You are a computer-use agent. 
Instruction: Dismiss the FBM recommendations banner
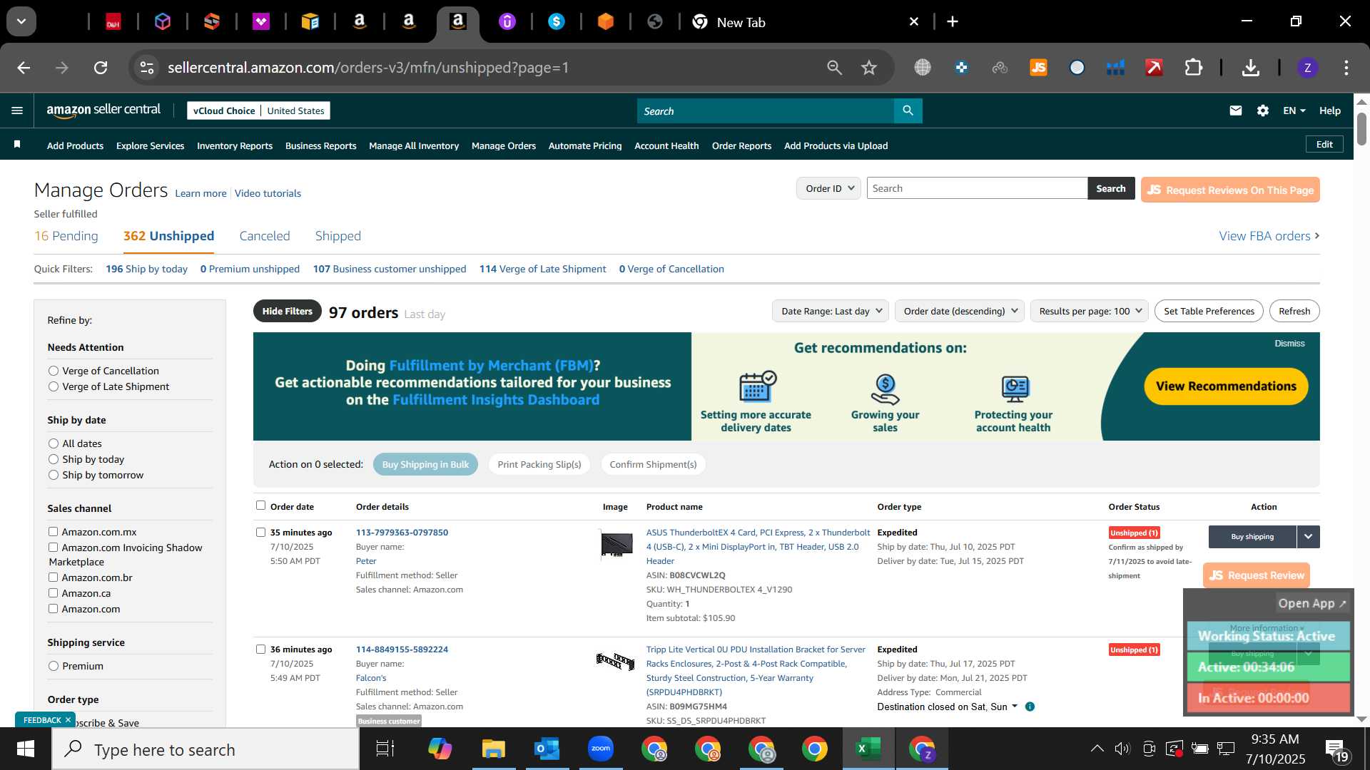[1289, 344]
